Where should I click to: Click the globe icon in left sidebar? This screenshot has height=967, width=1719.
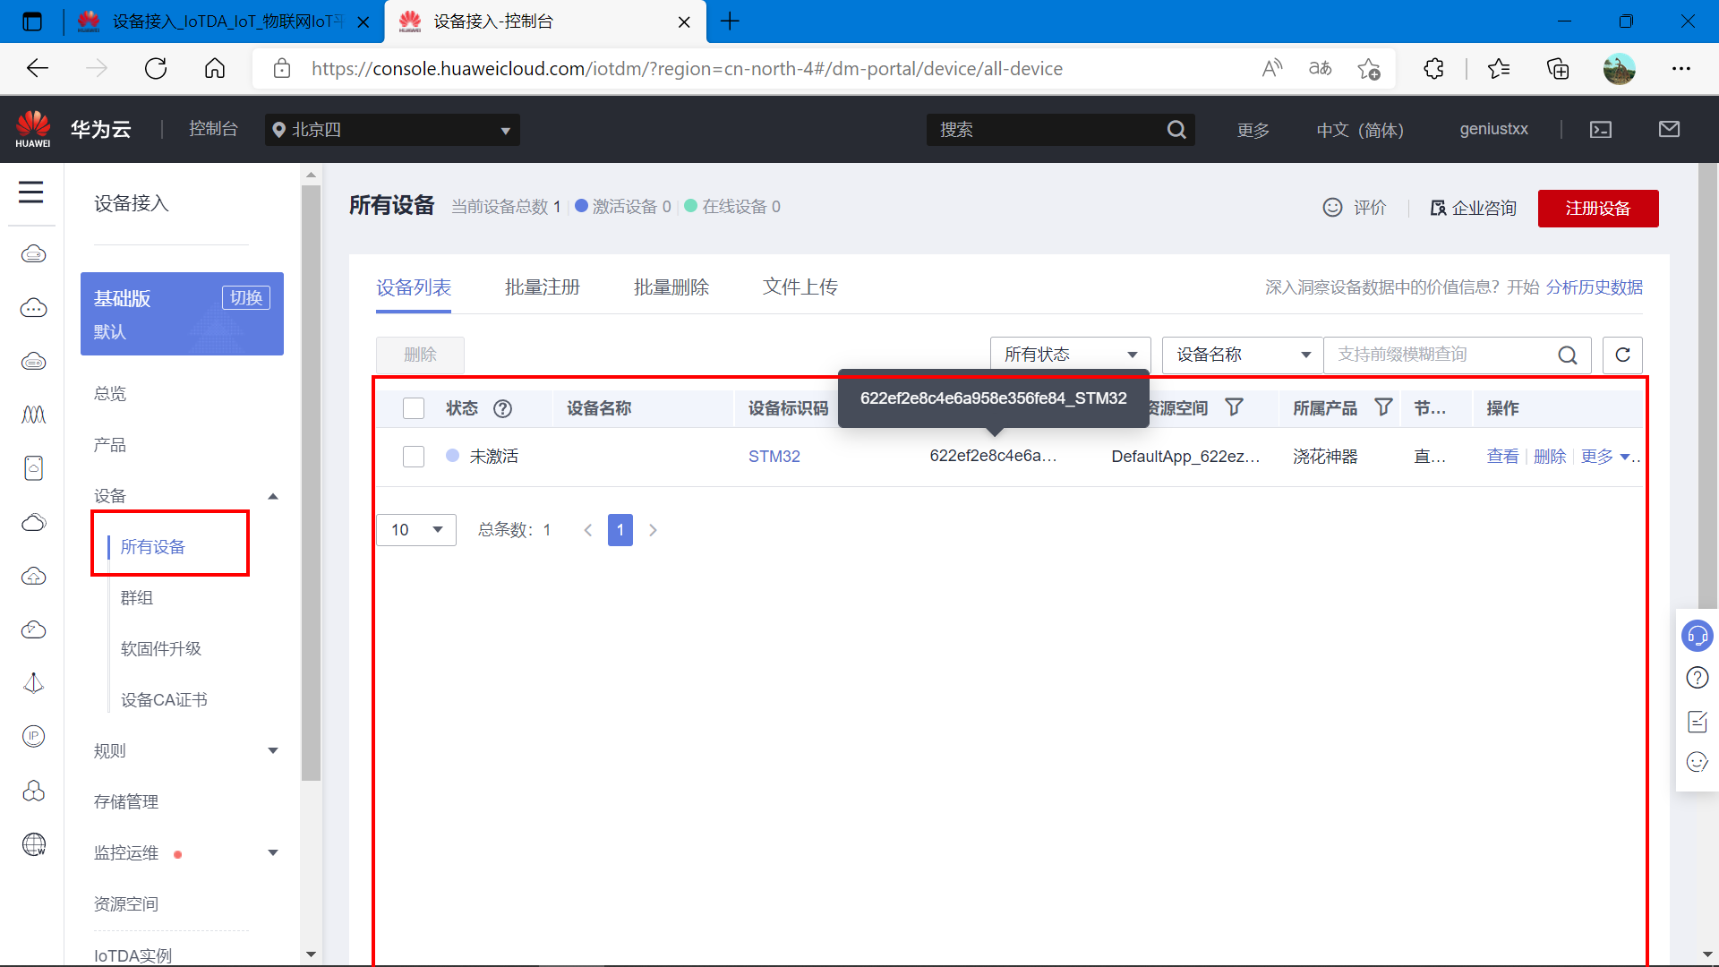point(34,844)
